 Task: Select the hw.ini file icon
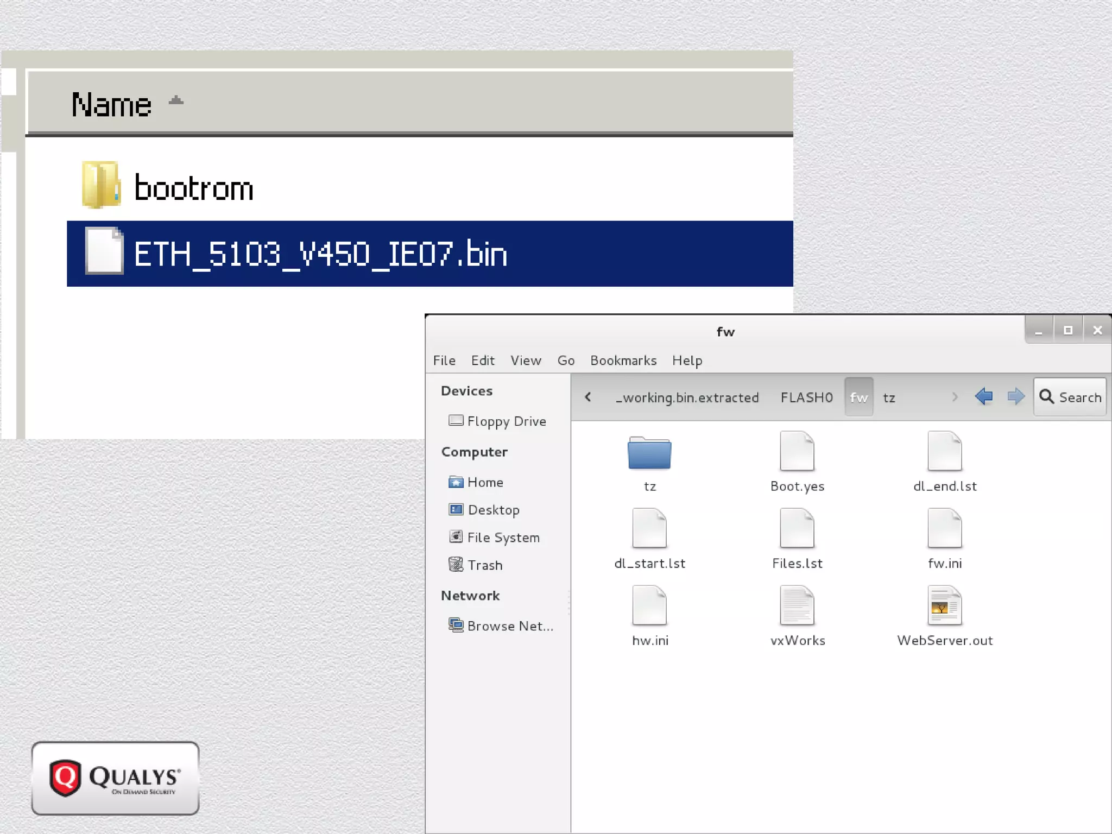[x=649, y=605]
